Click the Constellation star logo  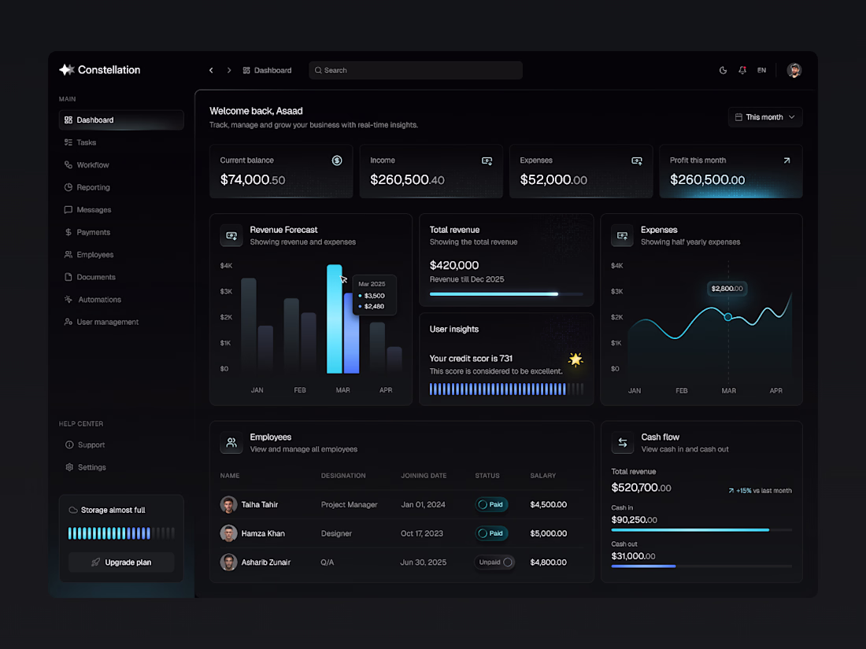click(x=67, y=69)
